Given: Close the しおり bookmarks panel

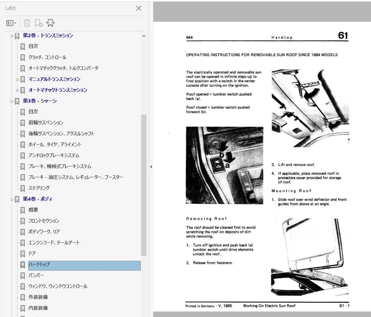Looking at the screenshot, I should pyautogui.click(x=139, y=8).
